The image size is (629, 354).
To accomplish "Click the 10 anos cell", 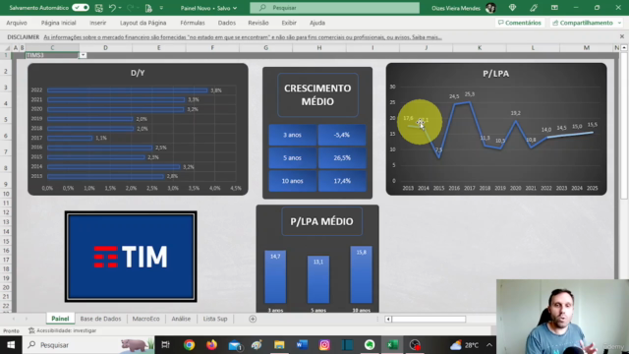I will click(293, 181).
